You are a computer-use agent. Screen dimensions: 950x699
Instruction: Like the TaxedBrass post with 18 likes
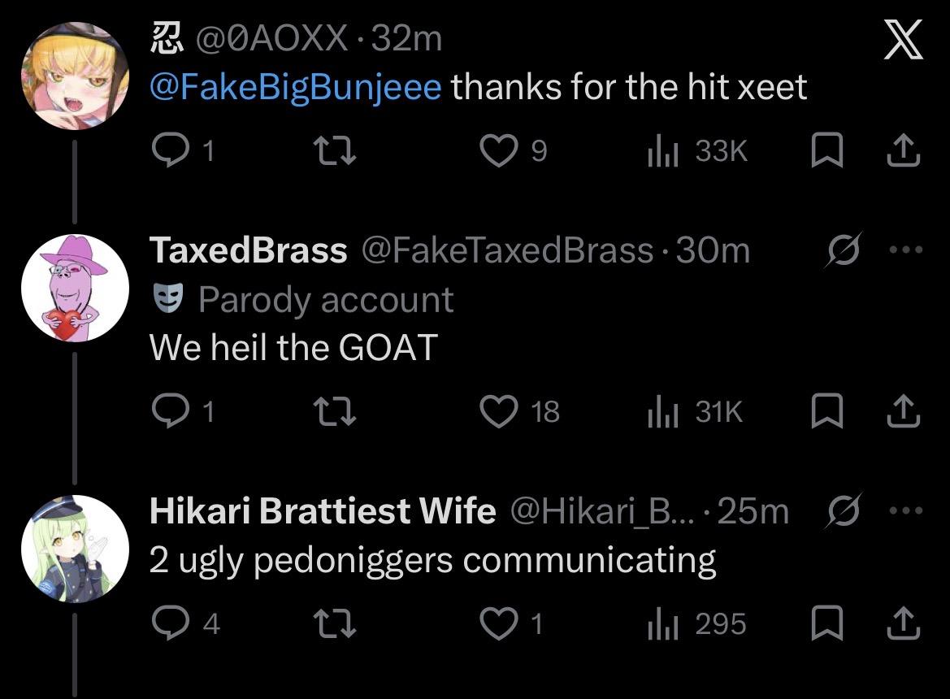tap(499, 412)
